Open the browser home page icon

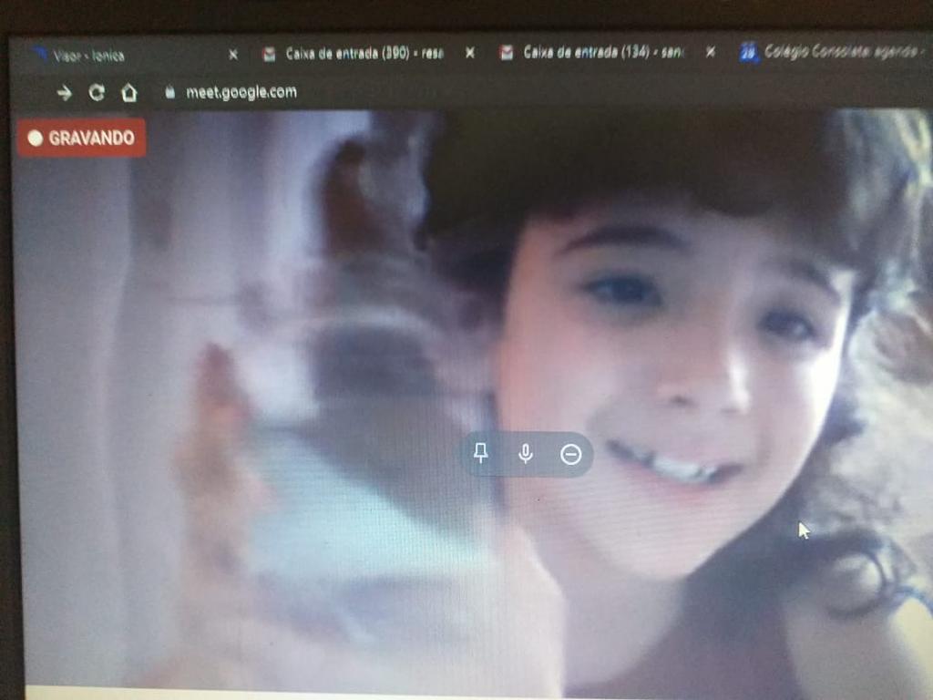(x=129, y=92)
